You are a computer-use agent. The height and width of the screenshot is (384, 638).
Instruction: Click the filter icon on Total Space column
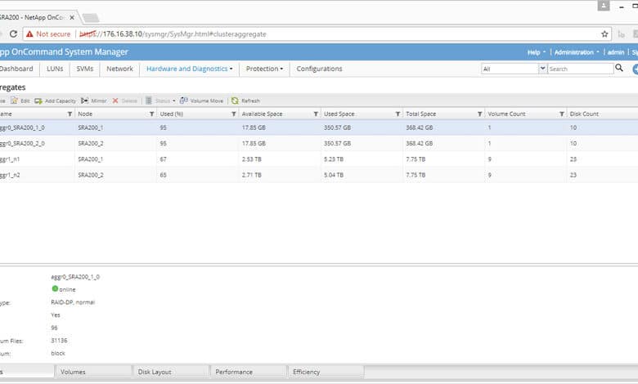[479, 114]
